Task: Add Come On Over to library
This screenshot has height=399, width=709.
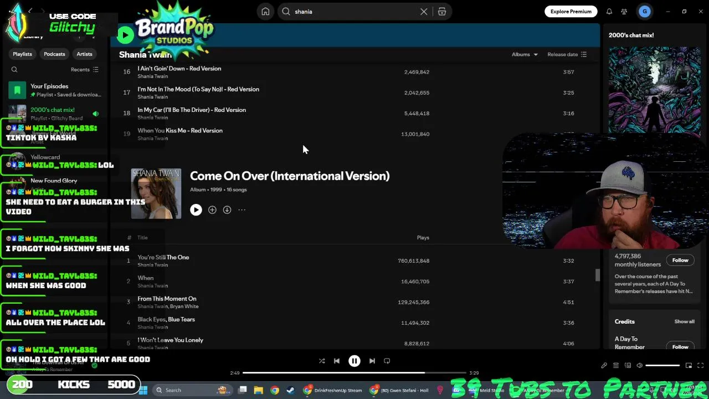Action: click(x=212, y=210)
